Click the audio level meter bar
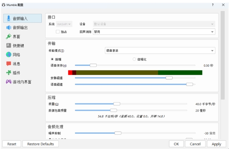Viewport: 229px width, 149px height. tap(135, 72)
